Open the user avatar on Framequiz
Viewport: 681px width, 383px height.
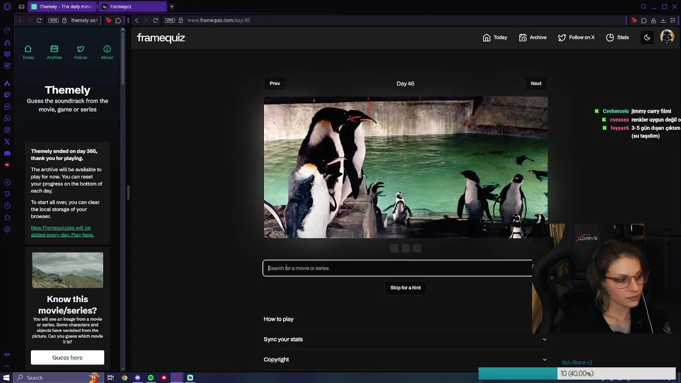667,37
